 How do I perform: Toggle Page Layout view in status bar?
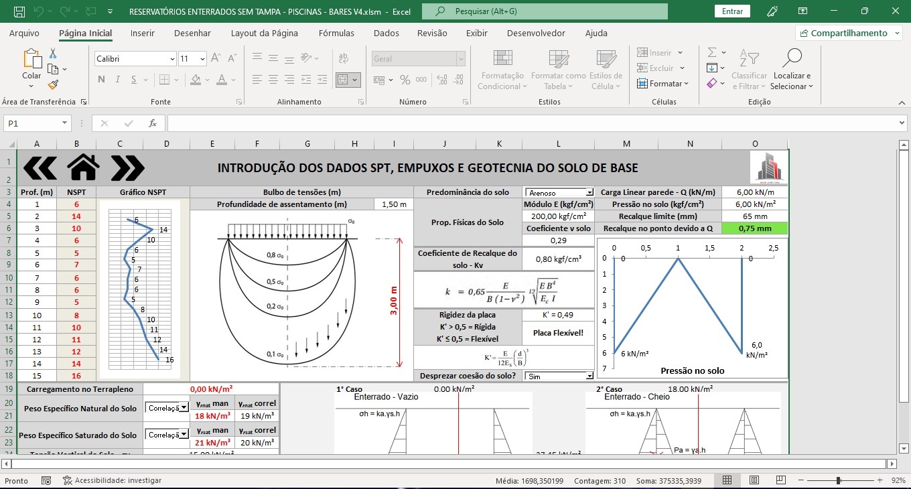[x=754, y=480]
